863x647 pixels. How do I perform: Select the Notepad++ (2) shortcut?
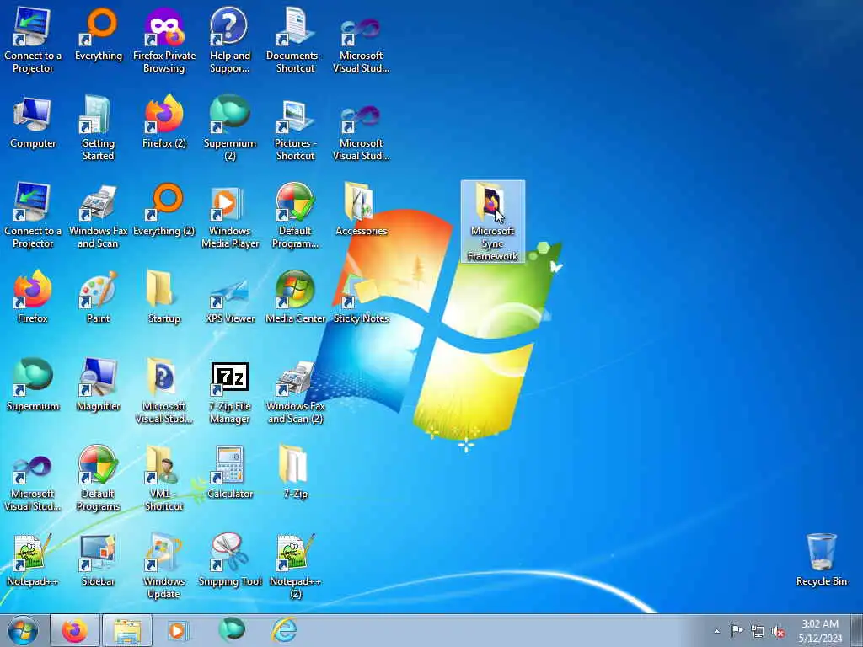[x=295, y=565]
